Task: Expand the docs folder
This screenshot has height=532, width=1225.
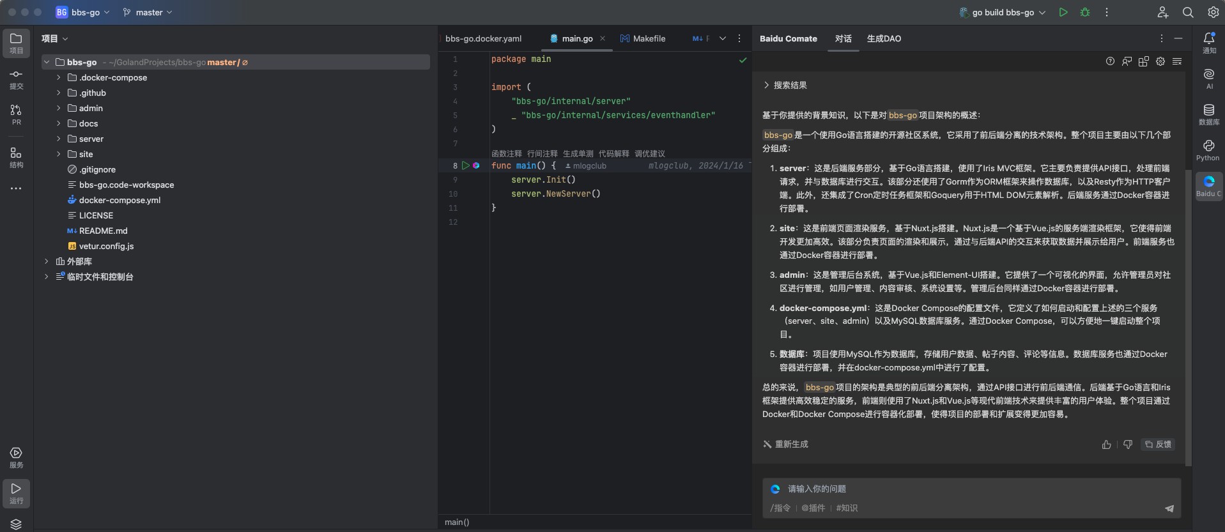Action: click(x=59, y=123)
